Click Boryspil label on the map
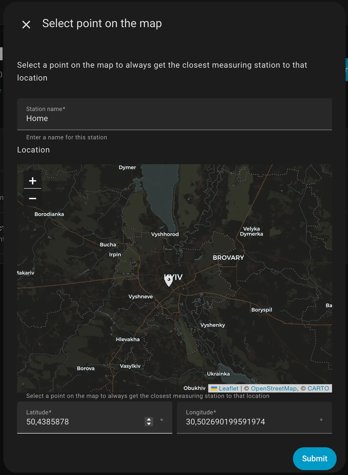The image size is (348, 475). click(262, 310)
